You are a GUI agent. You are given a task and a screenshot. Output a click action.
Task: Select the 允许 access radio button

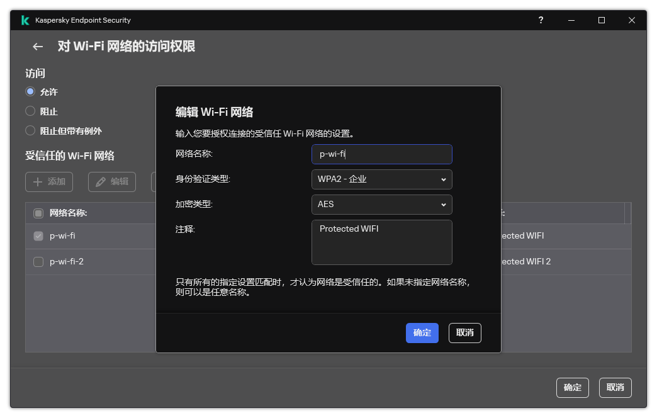point(30,91)
